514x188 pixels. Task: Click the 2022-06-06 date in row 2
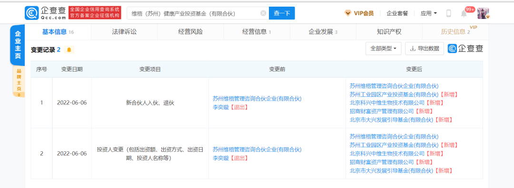tap(72, 154)
